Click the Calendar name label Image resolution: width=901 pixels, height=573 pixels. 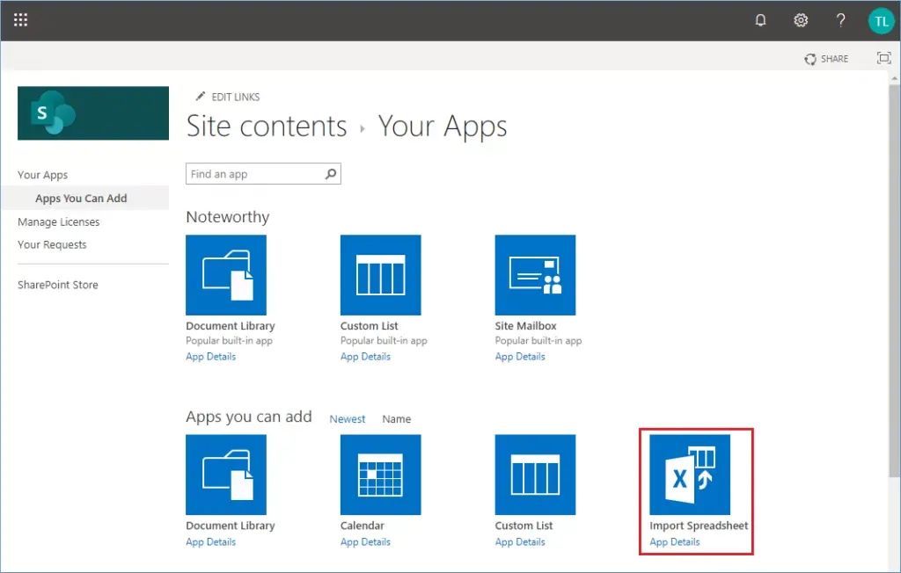[x=362, y=526]
